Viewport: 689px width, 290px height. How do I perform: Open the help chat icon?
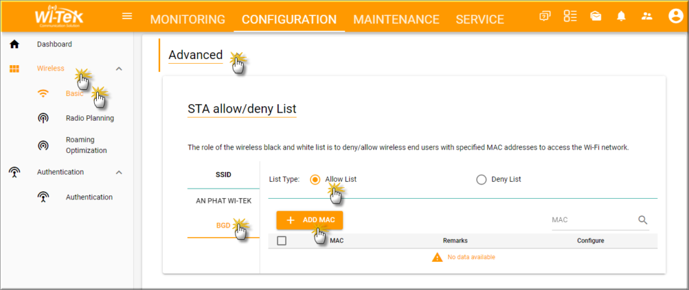pos(545,16)
